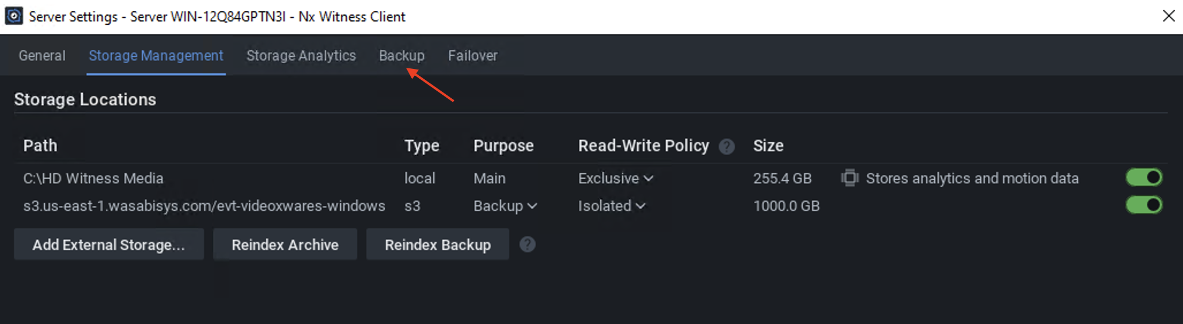Click the help icon beside Reindex Backup
This screenshot has height=324, width=1183.
[x=528, y=245]
